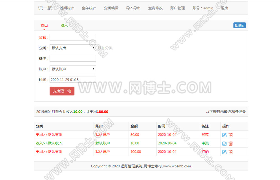Image resolution: width=280 pixels, height=180 pixels.
Task: Go to 分类编辑 page
Action: [x=111, y=8]
